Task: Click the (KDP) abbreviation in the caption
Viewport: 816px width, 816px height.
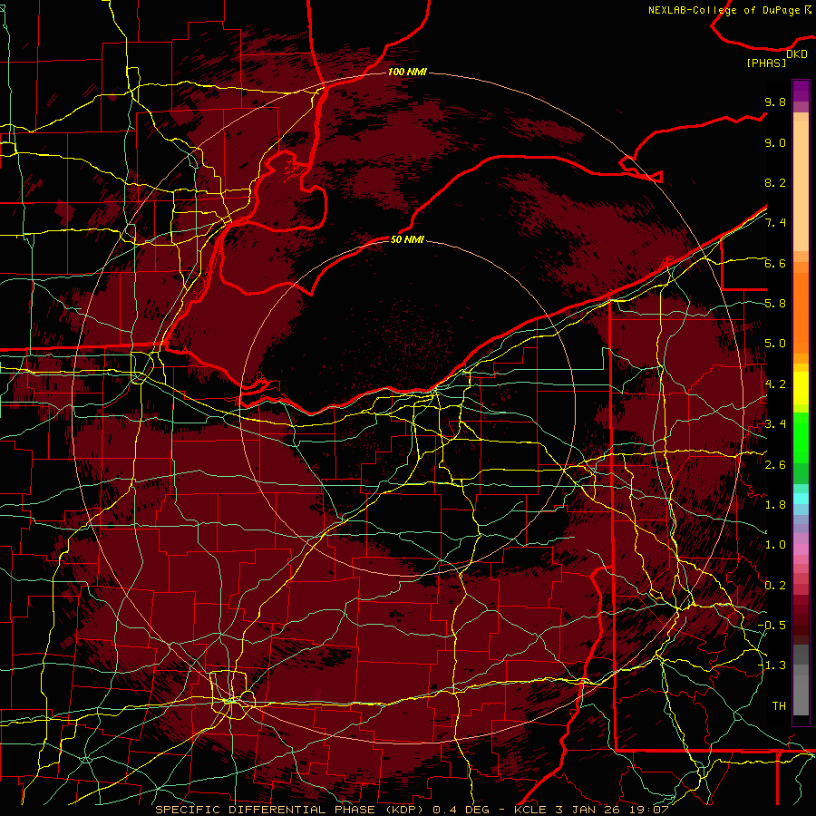Action: pos(405,810)
